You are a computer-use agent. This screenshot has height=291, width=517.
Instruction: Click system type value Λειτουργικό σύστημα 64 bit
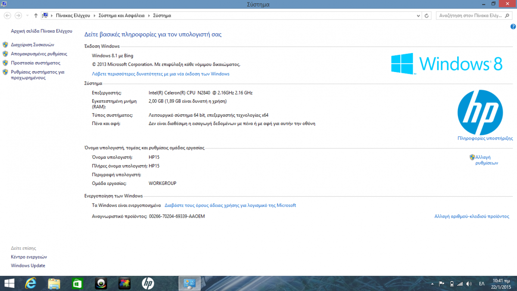(x=209, y=115)
